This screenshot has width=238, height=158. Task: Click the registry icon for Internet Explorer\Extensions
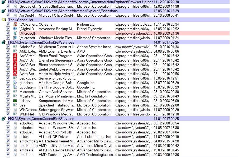tap(4, 11)
